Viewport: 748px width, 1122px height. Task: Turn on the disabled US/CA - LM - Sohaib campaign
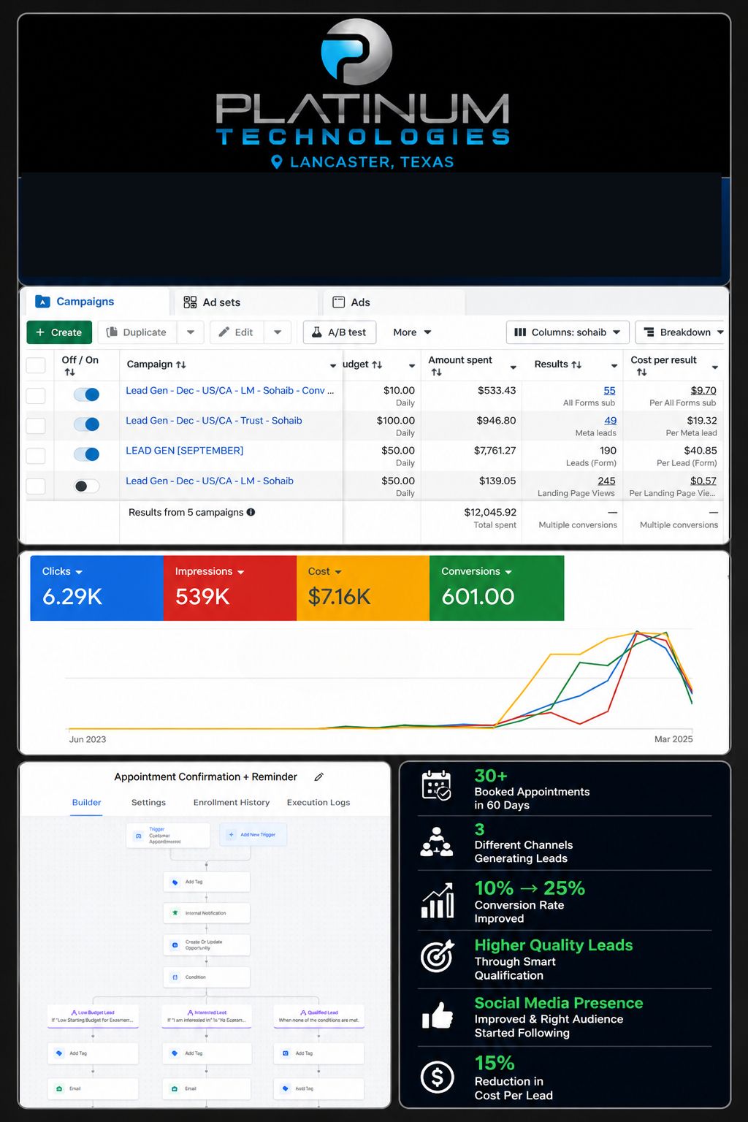[x=87, y=486]
